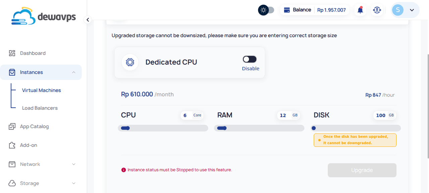Collapse the Instances menu chevron

(74, 72)
